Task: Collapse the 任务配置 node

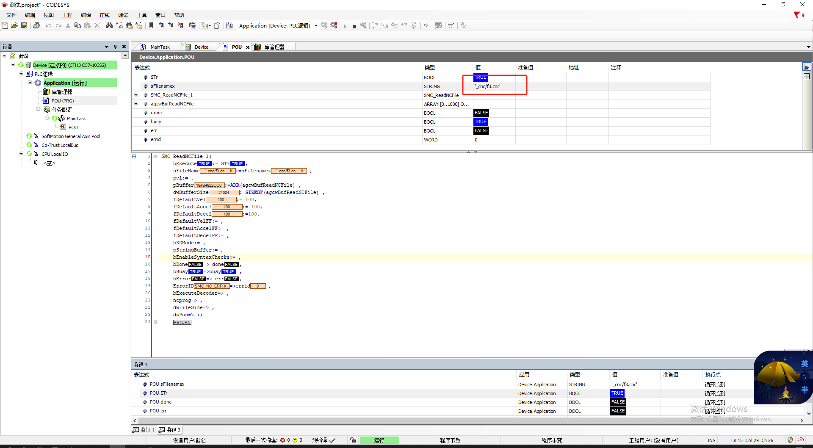Action: click(x=38, y=109)
